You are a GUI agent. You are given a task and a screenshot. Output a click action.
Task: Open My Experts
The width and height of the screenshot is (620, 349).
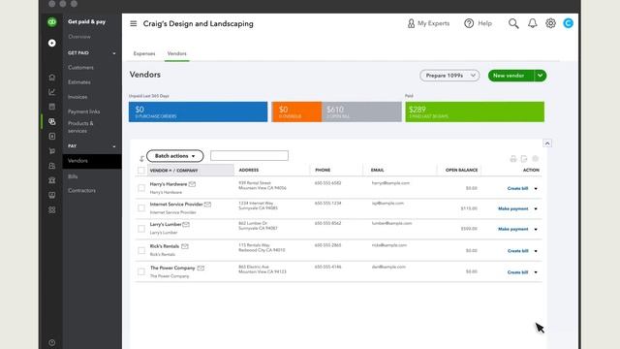coord(428,23)
